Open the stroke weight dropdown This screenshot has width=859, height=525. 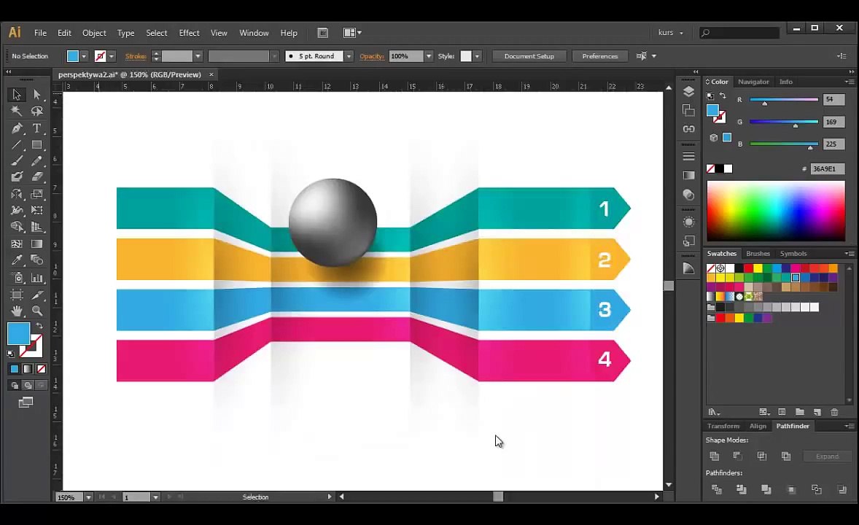(x=198, y=56)
